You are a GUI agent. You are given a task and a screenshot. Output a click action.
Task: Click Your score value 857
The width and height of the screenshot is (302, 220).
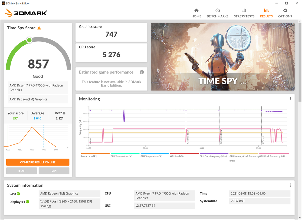pos(15,118)
